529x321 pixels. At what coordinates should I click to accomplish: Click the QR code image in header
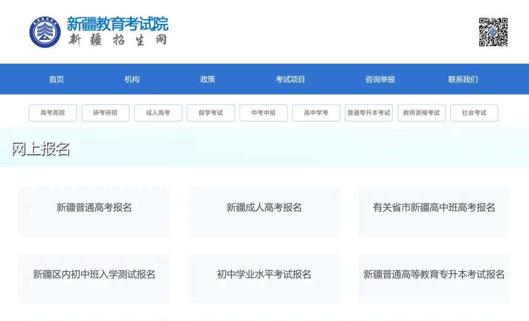(493, 32)
